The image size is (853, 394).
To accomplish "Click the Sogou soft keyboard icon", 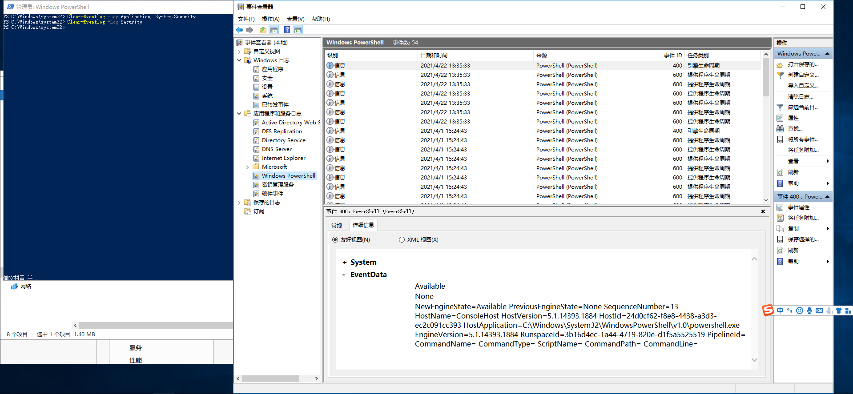I will click(819, 310).
